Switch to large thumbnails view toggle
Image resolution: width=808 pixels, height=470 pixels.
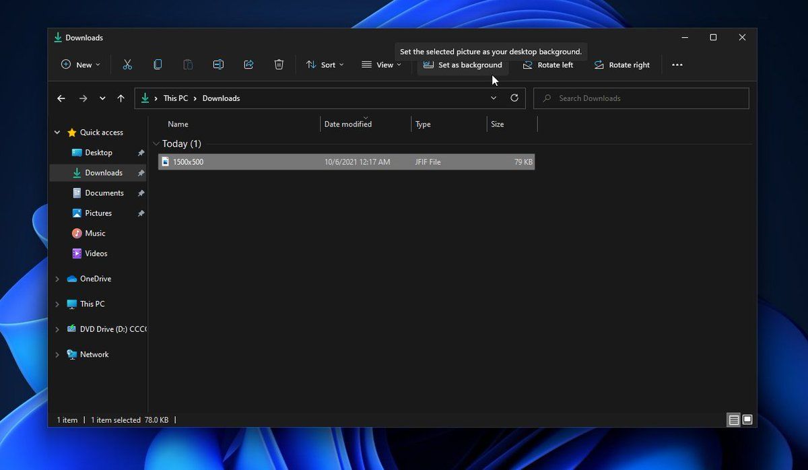pyautogui.click(x=747, y=419)
